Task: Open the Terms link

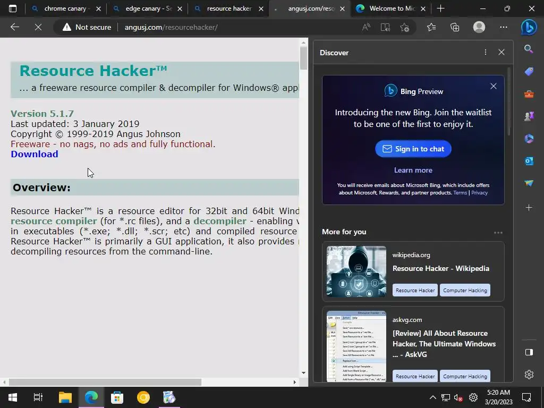Action: [460, 193]
